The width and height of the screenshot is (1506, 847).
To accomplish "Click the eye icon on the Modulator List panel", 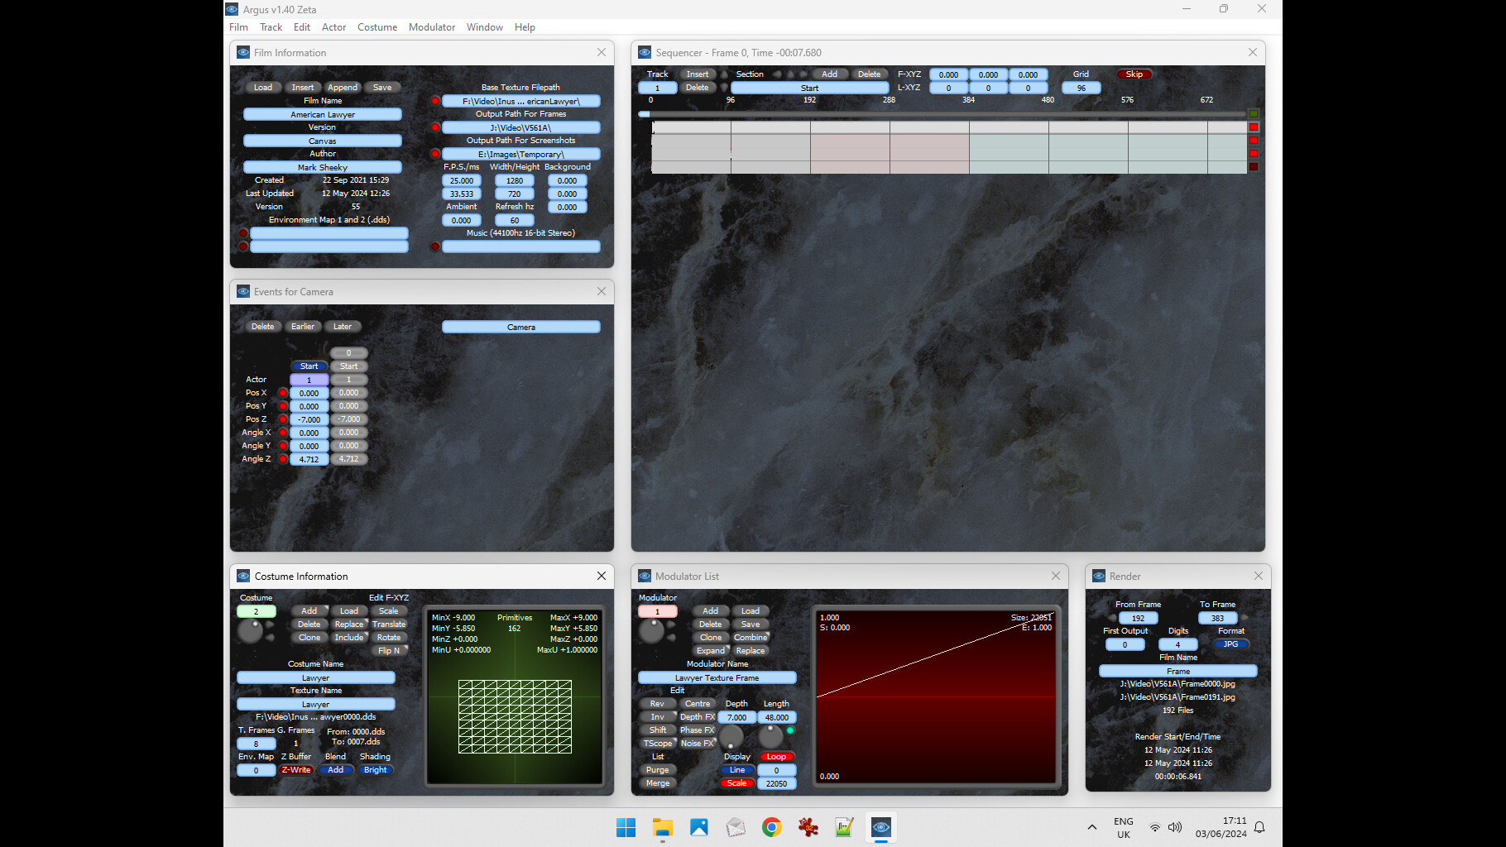I will (645, 576).
